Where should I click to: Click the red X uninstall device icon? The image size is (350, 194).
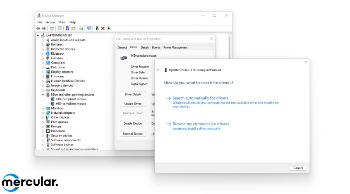[x=103, y=28]
